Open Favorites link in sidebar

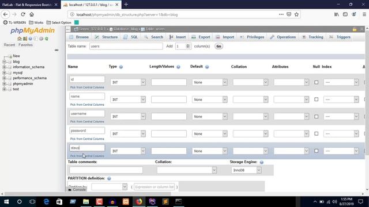25,45
